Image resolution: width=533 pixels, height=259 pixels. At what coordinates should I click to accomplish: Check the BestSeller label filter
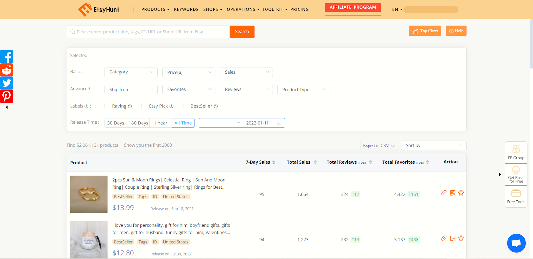(x=185, y=106)
